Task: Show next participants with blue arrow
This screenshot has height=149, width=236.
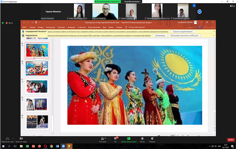Action: (x=199, y=12)
